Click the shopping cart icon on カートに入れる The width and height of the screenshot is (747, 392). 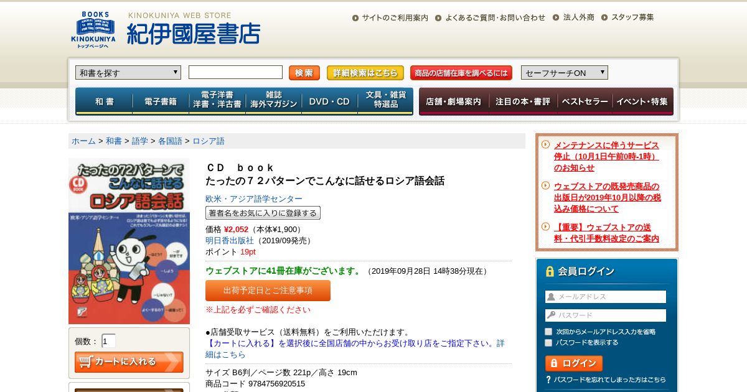pos(85,362)
